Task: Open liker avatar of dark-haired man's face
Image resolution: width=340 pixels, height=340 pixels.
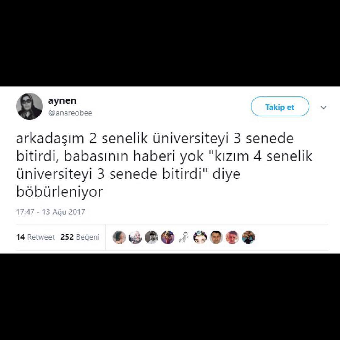Action: click(x=216, y=237)
